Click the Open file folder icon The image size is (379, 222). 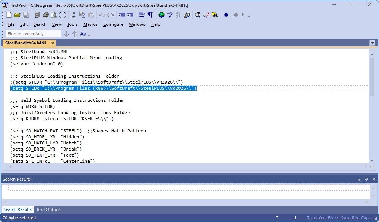pyautogui.click(x=18, y=15)
